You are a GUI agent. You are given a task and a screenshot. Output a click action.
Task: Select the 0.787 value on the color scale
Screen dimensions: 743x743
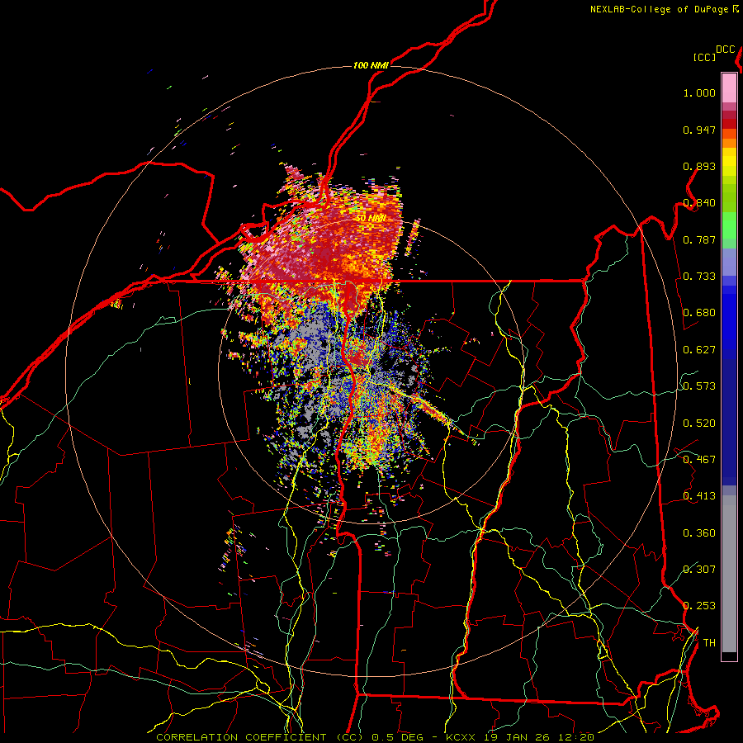pyautogui.click(x=699, y=239)
